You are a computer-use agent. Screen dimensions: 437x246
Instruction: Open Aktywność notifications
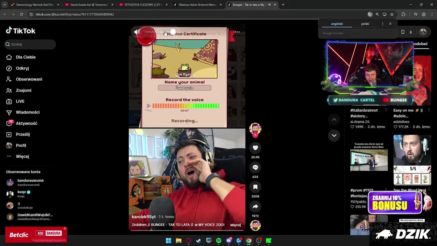(x=27, y=123)
